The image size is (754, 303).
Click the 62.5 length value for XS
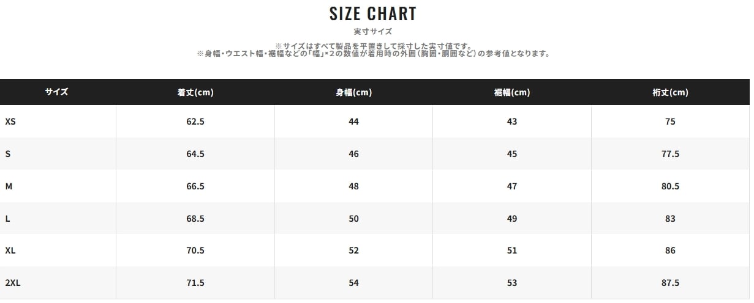click(x=195, y=122)
